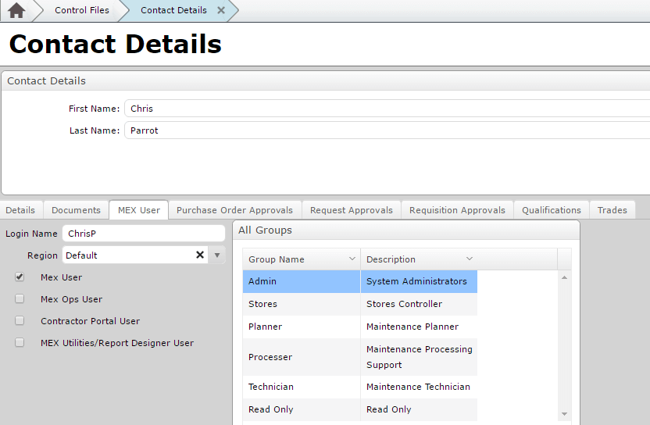Open Control Files breadcrumb

82,10
